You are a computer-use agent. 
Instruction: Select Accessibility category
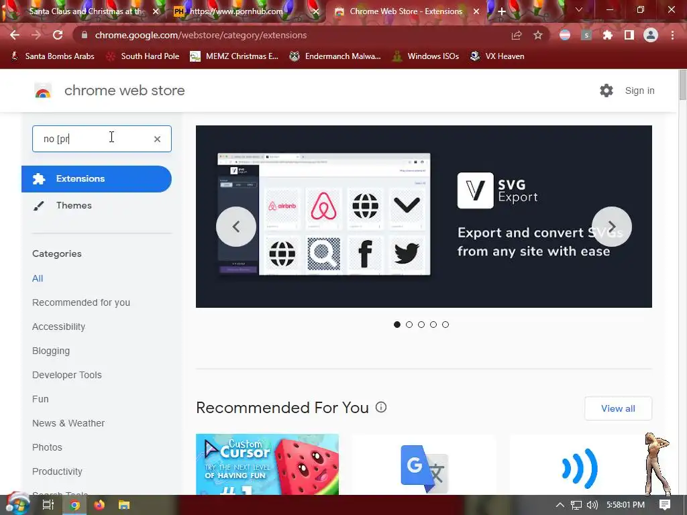click(59, 327)
